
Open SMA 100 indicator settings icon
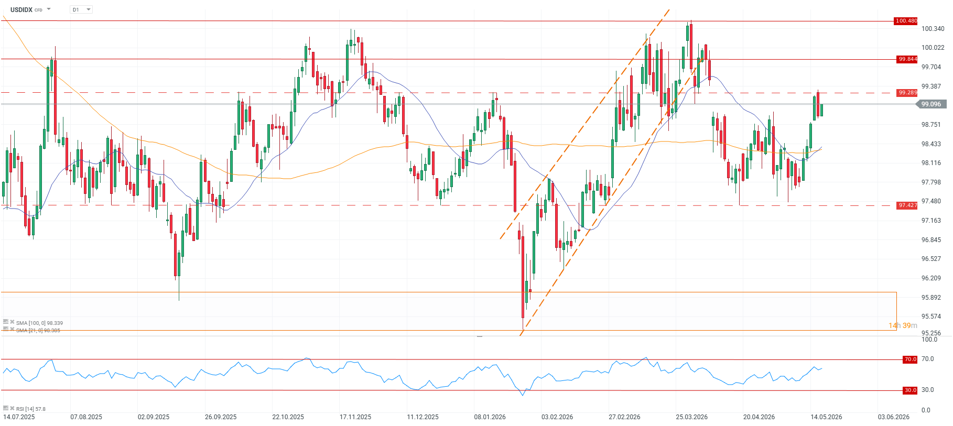[x=5, y=322]
